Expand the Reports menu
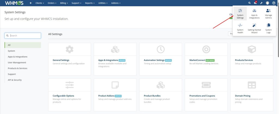The height and width of the screenshot is (114, 279). coord(90,3)
